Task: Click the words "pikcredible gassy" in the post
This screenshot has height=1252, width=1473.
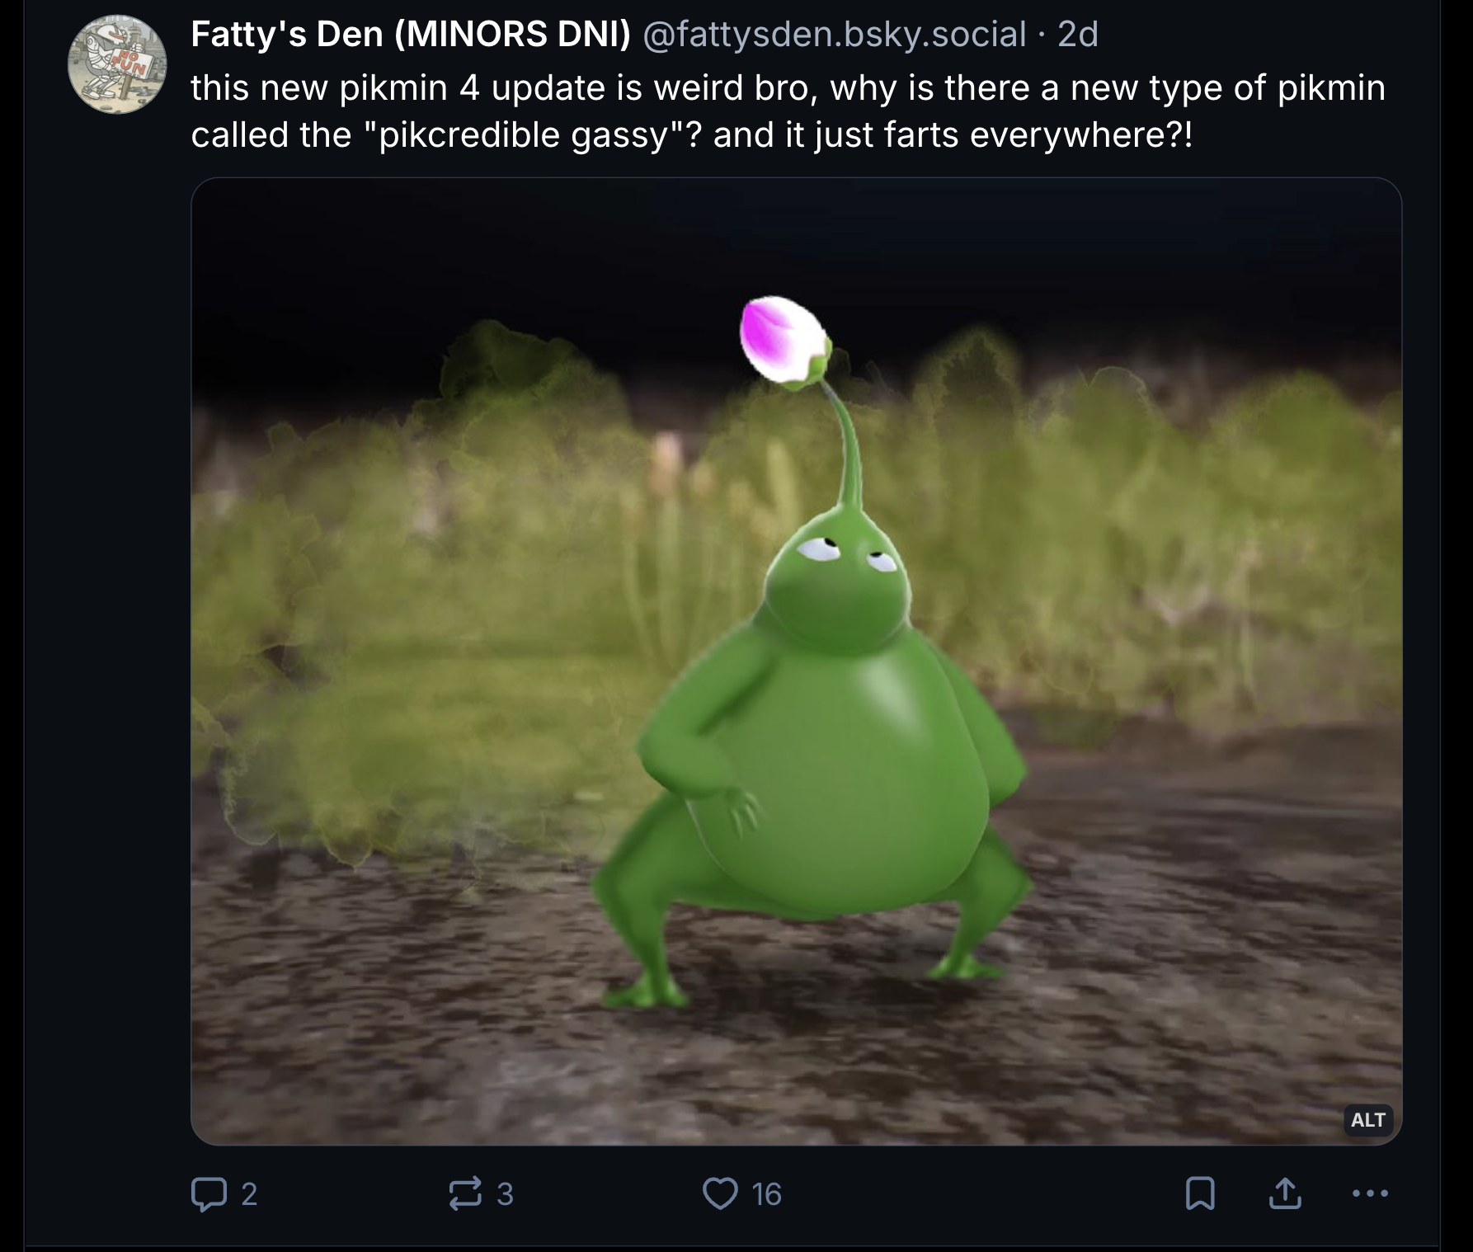Action: click(x=521, y=135)
